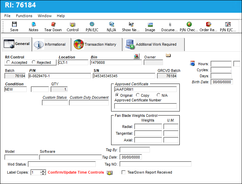The height and width of the screenshot is (184, 242).
Task: Click the Condition field showing NEW
Action: coord(16,89)
